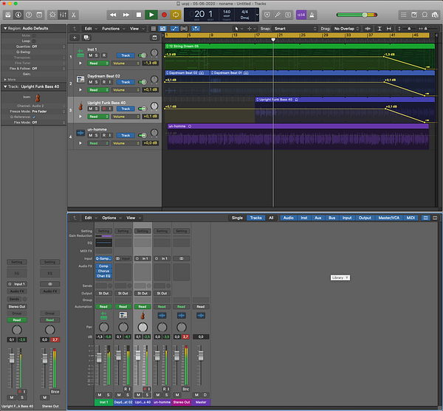Viewport: 443px width, 411px height.
Task: Open the mixer Options menu
Action: [110, 218]
